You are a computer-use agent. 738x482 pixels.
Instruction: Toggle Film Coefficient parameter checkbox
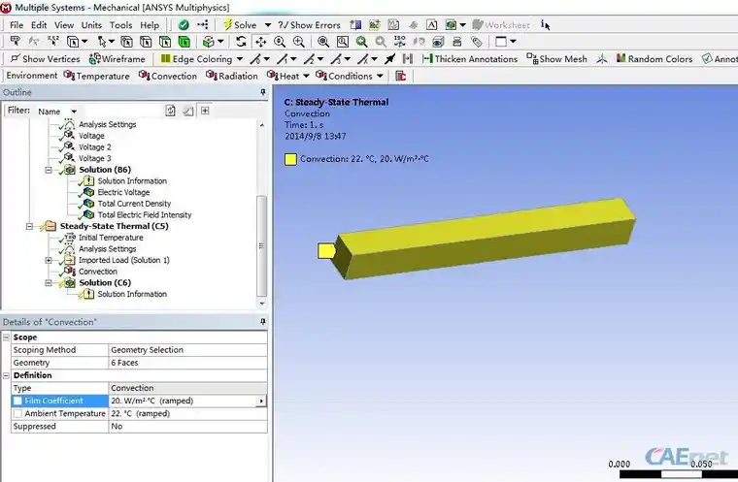click(17, 401)
